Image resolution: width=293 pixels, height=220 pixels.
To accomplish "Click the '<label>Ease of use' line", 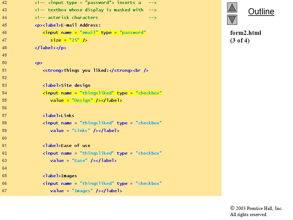I will [x=66, y=145].
